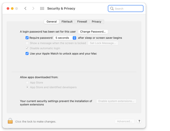
Task: Click the padlock icon to unlock settings
Action: click(10, 121)
